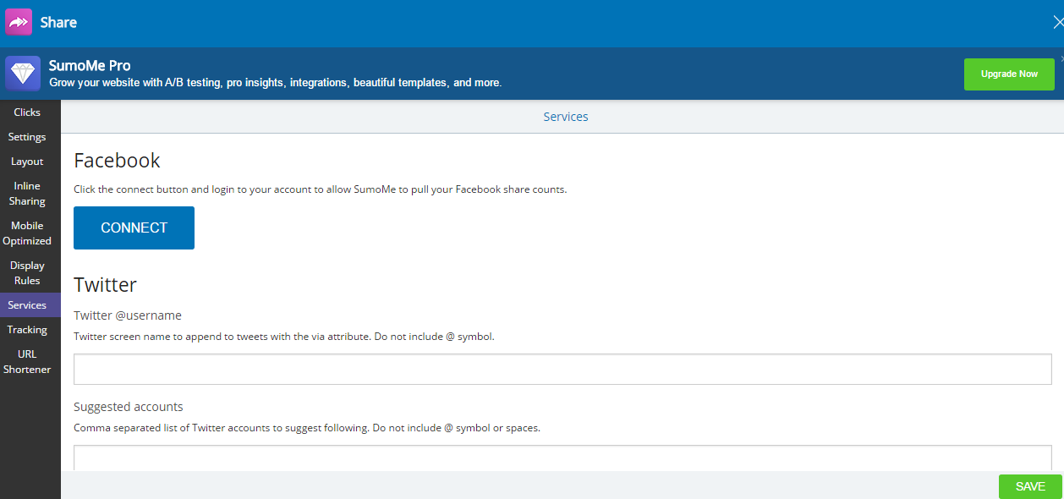Click the Services header link
The height and width of the screenshot is (499, 1064).
pyautogui.click(x=566, y=117)
